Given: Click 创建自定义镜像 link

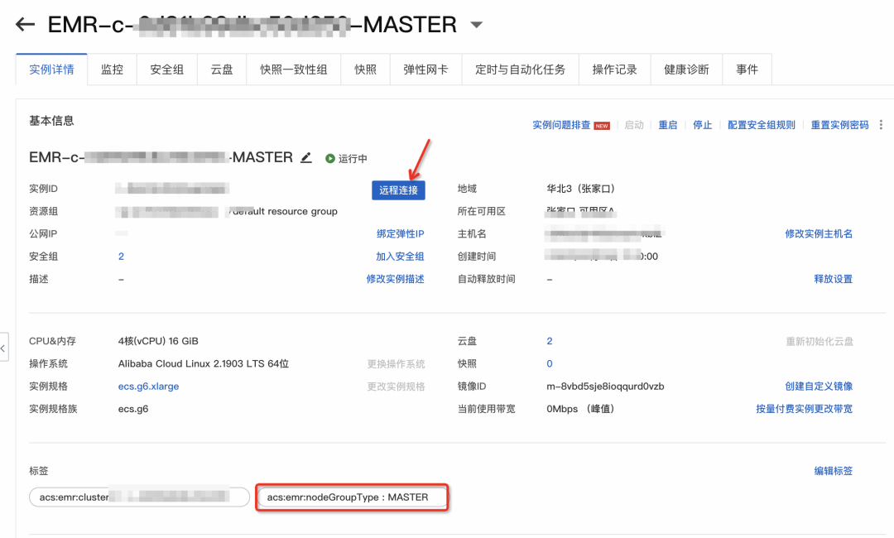Looking at the screenshot, I should tap(819, 387).
